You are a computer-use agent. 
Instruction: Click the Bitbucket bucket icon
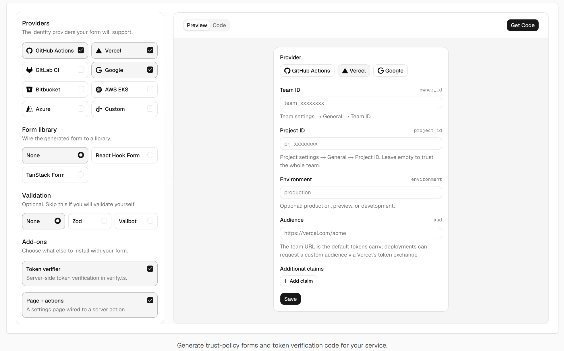click(29, 89)
